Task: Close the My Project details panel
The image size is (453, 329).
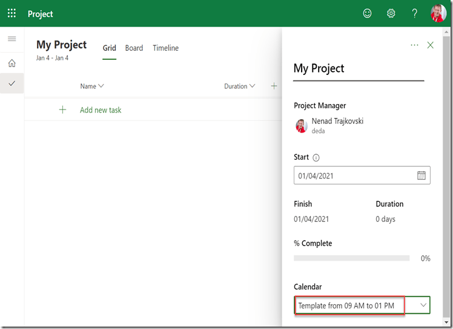Action: (431, 45)
